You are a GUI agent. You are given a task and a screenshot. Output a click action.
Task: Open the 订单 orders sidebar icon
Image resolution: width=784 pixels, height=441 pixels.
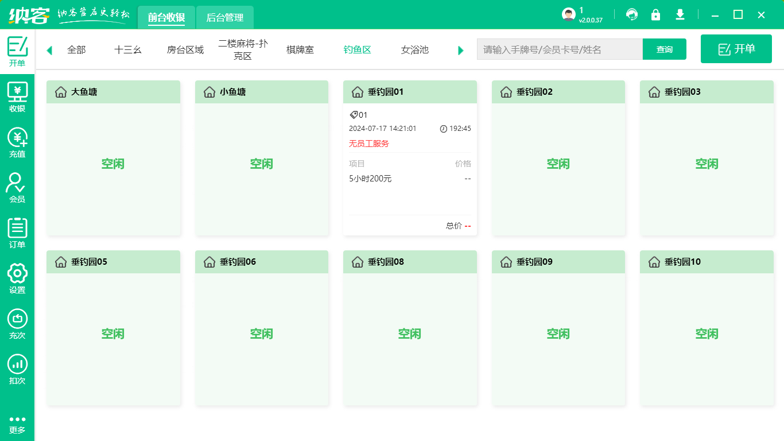(x=17, y=233)
